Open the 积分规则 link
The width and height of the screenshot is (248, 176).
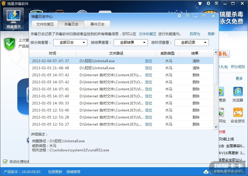click(x=238, y=67)
